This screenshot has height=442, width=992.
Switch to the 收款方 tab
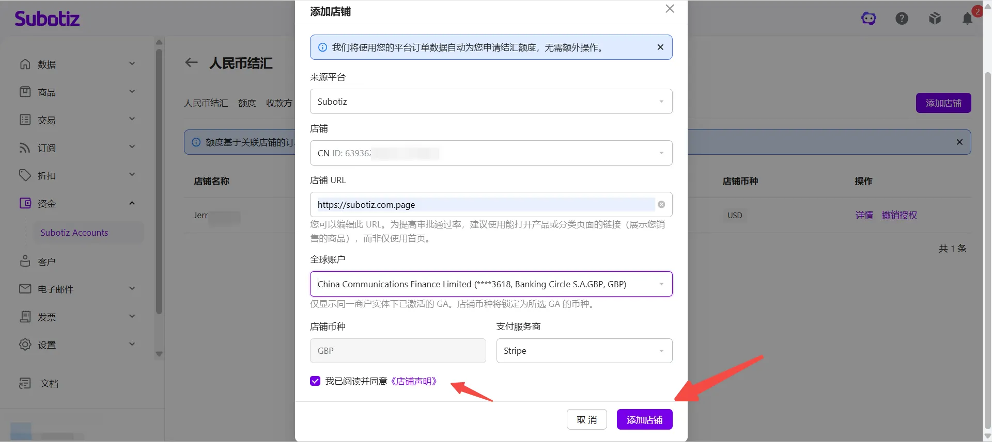coord(279,103)
